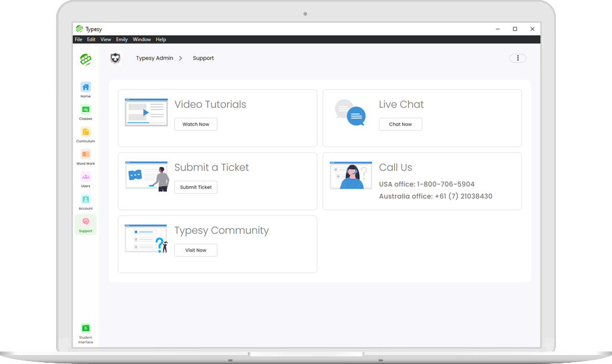Open the Classes sidebar icon
Viewport: 612px width, 364px height.
[x=85, y=110]
